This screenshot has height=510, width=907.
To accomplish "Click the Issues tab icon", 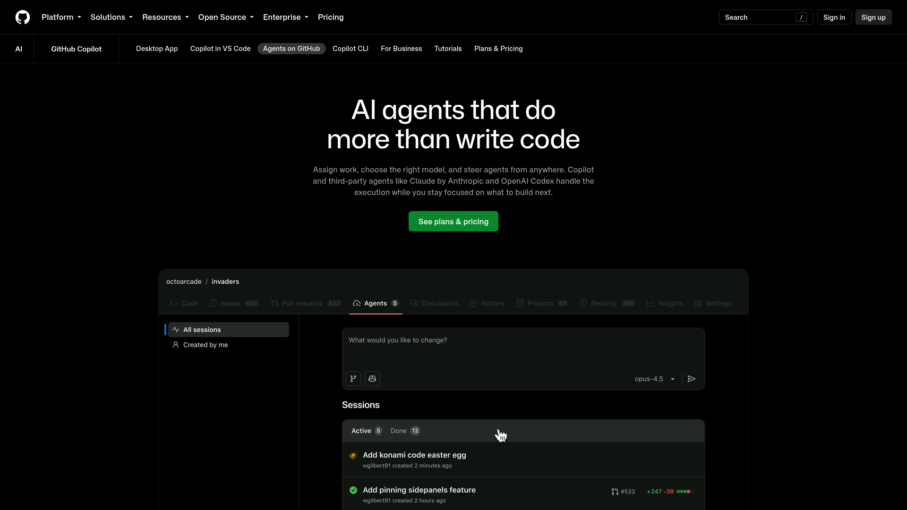I will pos(213,303).
